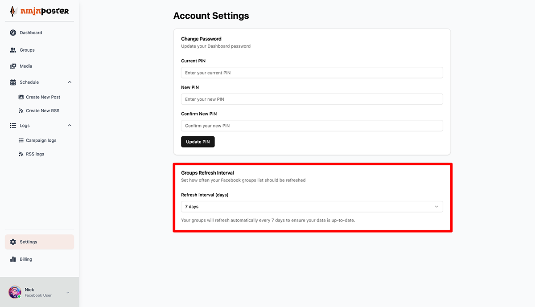Focus the New PIN field
The image size is (535, 307).
point(312,99)
